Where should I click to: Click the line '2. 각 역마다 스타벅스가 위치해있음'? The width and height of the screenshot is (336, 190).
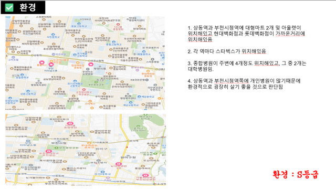(x=227, y=51)
